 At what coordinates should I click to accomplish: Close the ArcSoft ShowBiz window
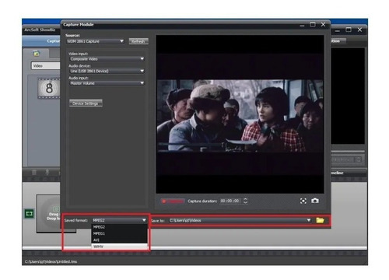click(x=359, y=30)
